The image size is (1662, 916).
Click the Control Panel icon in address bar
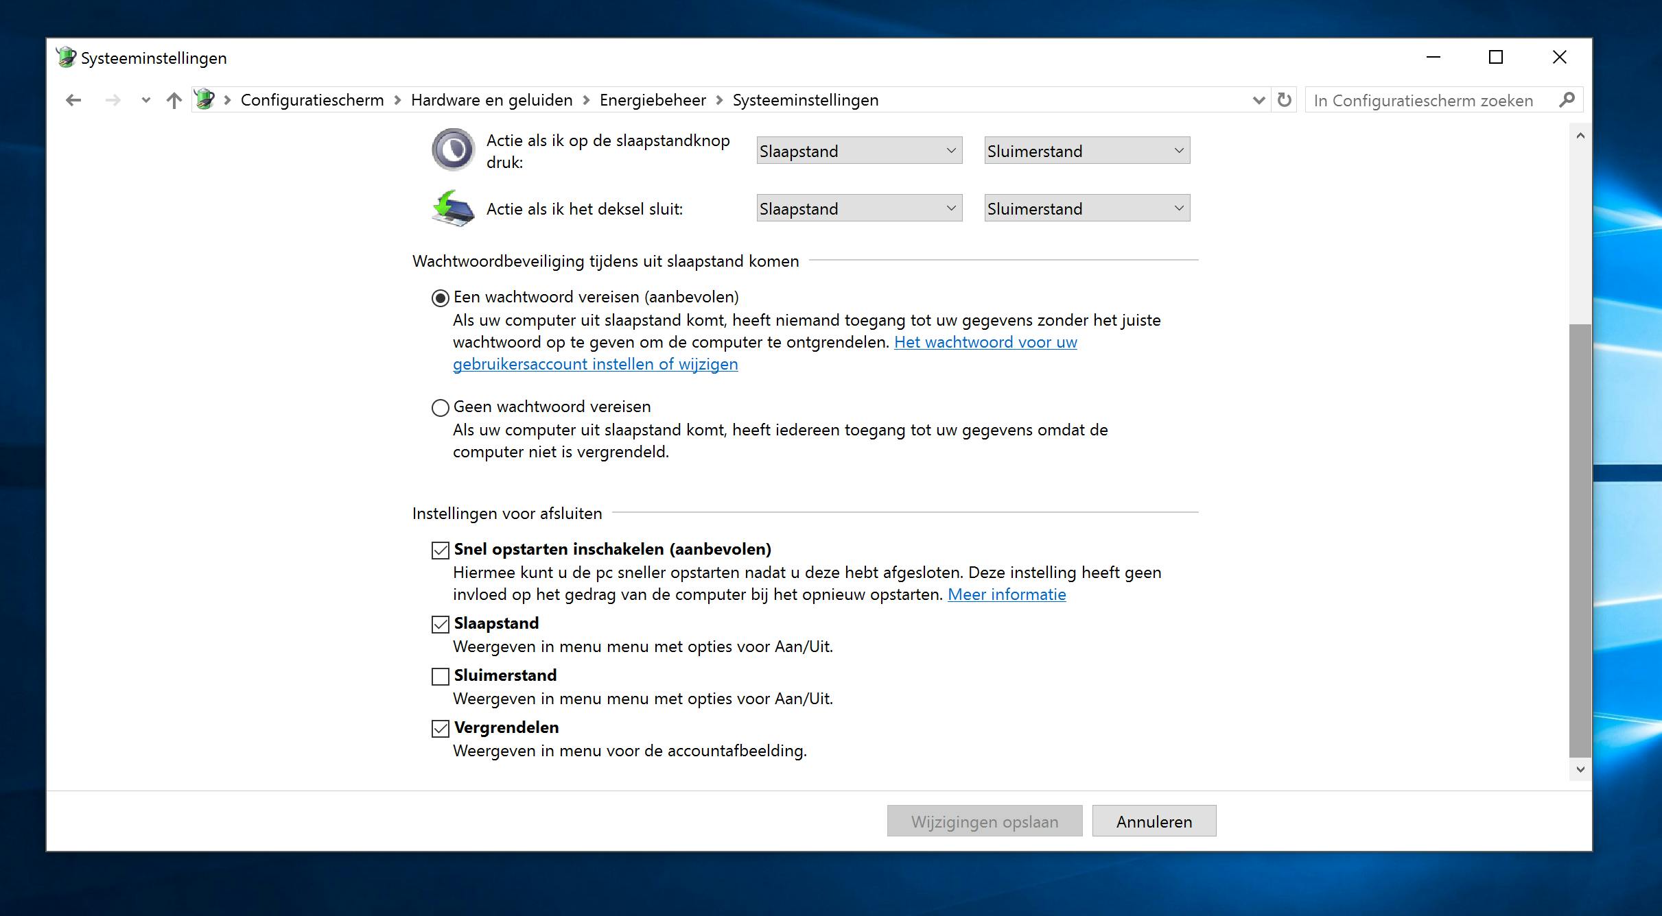[204, 100]
